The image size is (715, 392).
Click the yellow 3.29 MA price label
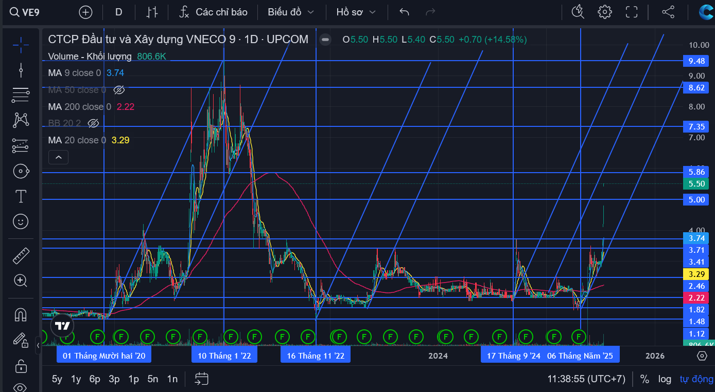click(696, 274)
